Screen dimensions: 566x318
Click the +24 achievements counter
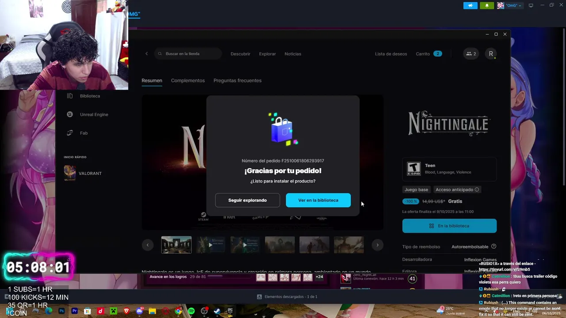coord(319,277)
